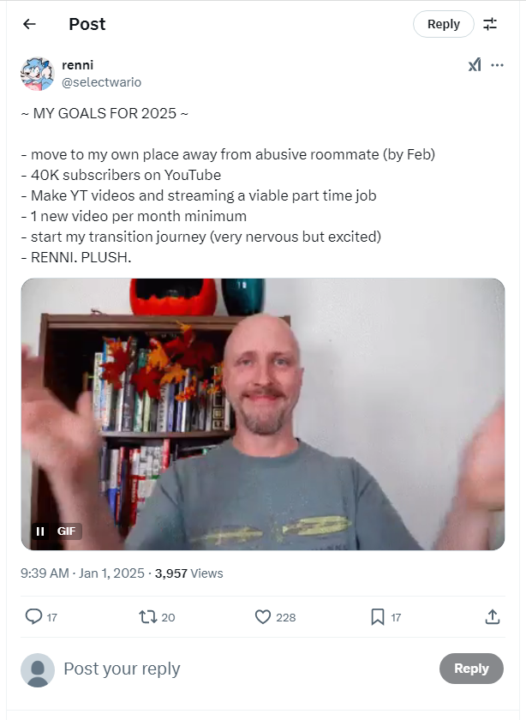This screenshot has width=526, height=720.
Task: Click the GIF label badge
Action: (66, 531)
